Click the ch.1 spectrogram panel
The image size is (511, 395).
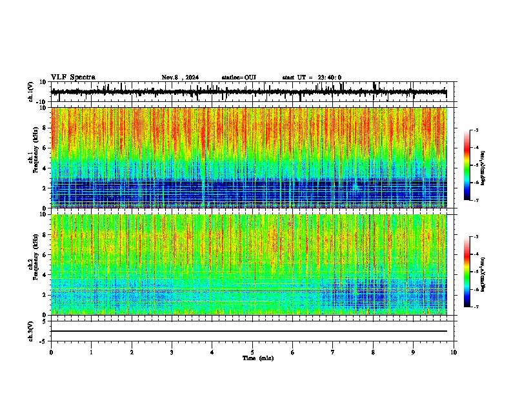click(248, 157)
